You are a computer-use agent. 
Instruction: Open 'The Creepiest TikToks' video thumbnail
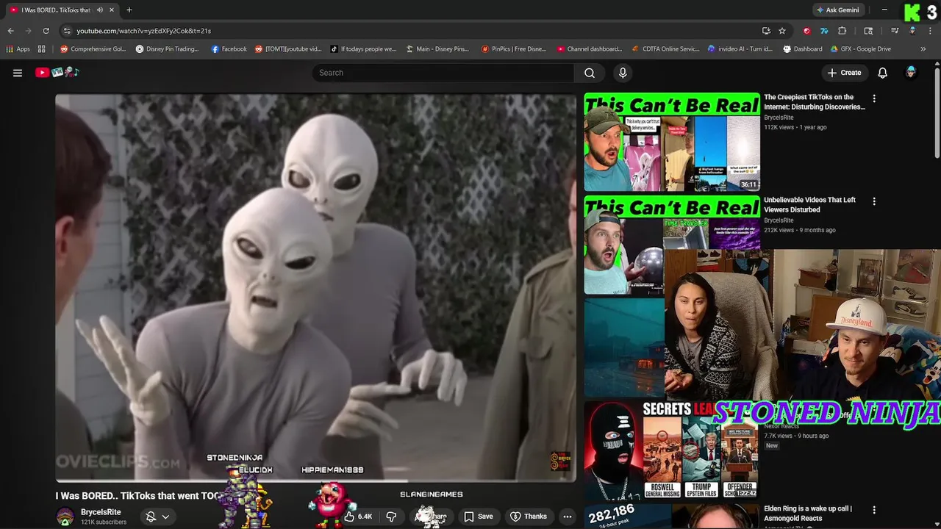(672, 143)
